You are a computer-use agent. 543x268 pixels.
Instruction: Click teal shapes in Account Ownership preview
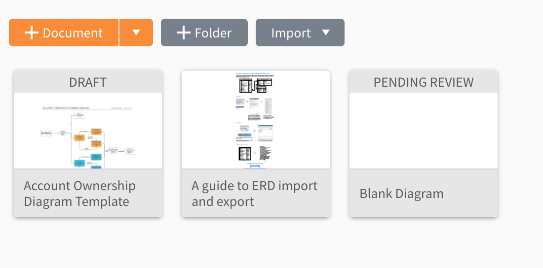click(89, 161)
